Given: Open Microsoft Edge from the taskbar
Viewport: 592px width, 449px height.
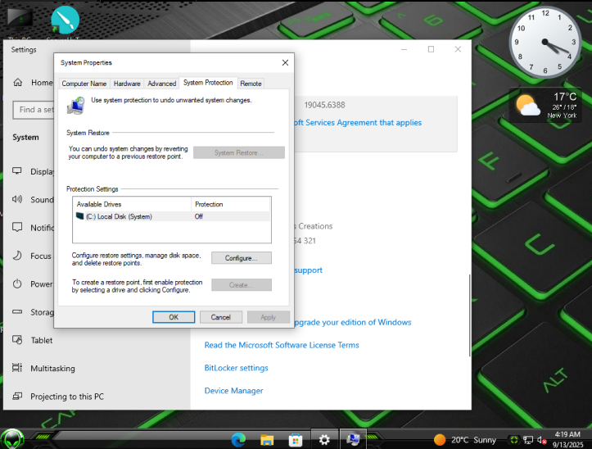Looking at the screenshot, I should (238, 439).
